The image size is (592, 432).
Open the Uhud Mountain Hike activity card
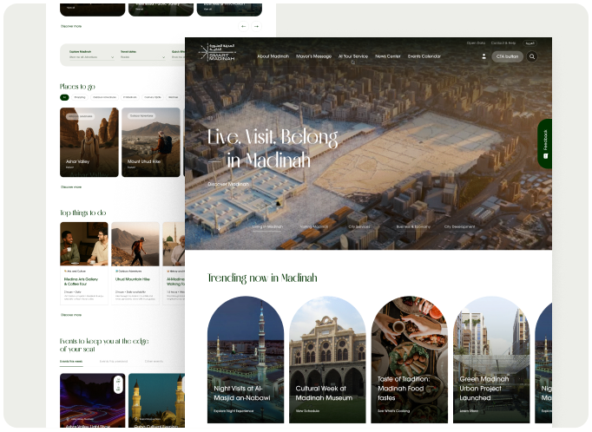coord(135,264)
